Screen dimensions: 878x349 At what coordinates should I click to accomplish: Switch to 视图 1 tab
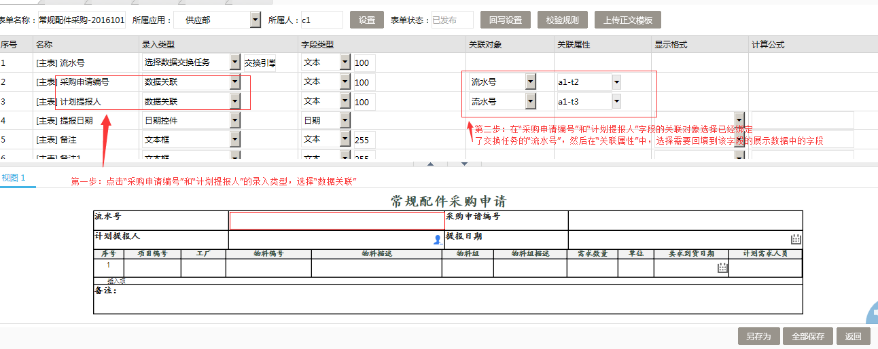tap(14, 178)
